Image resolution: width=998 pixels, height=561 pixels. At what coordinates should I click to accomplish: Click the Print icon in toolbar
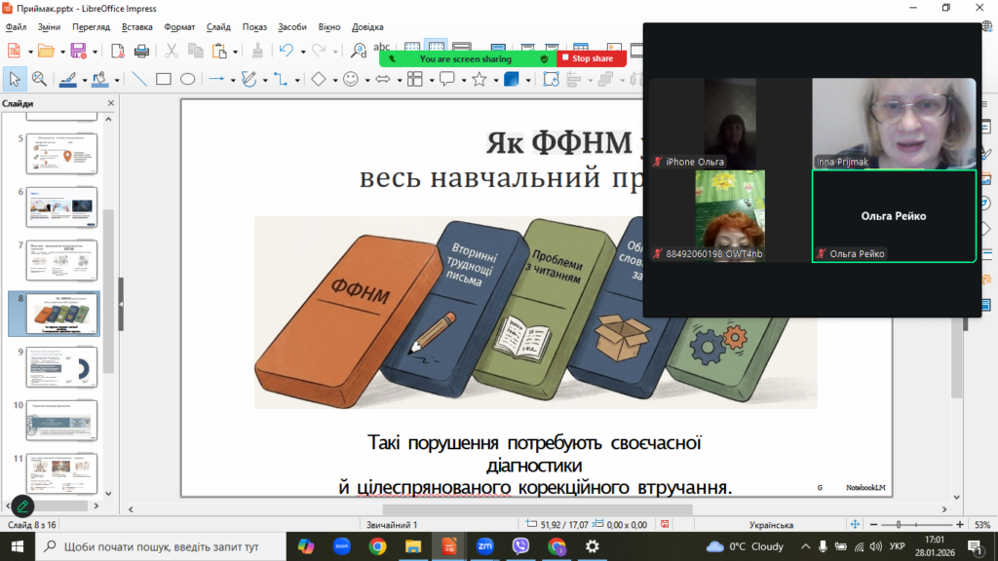[141, 51]
